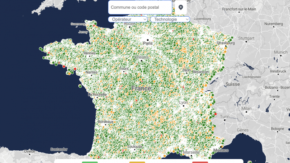Viewport: 290px width, 163px height.
Task: Click the orange legend swatch at bottom
Action: coord(137,162)
